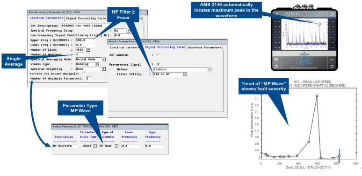The height and width of the screenshot is (176, 362).
Task: Tap the up arrow key on analyzer keypad
Action: pyautogui.click(x=304, y=59)
